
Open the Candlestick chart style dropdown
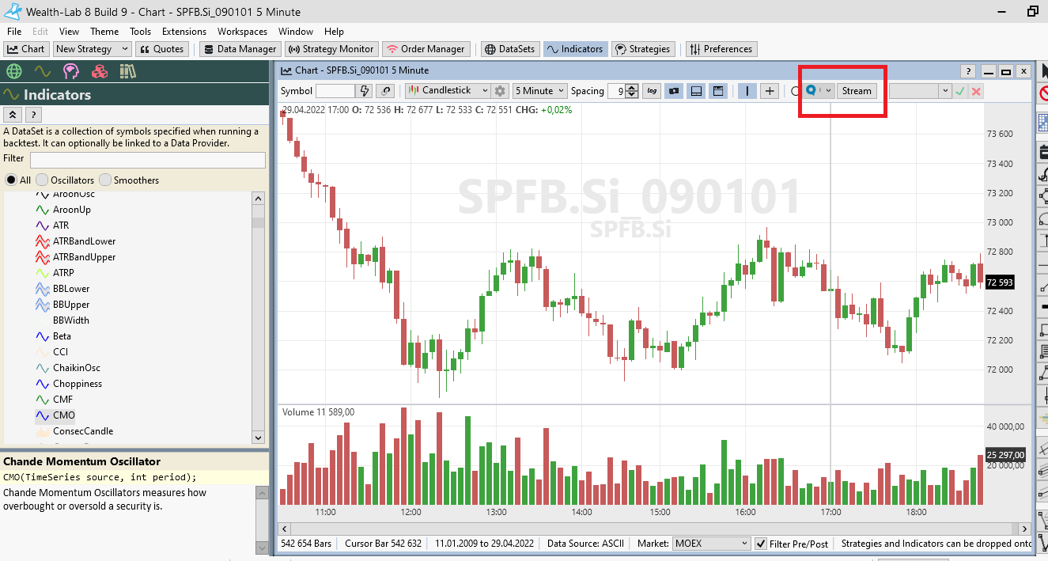tap(485, 90)
